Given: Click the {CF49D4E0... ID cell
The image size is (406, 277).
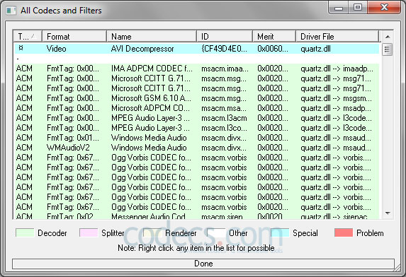Looking at the screenshot, I should pyautogui.click(x=224, y=49).
